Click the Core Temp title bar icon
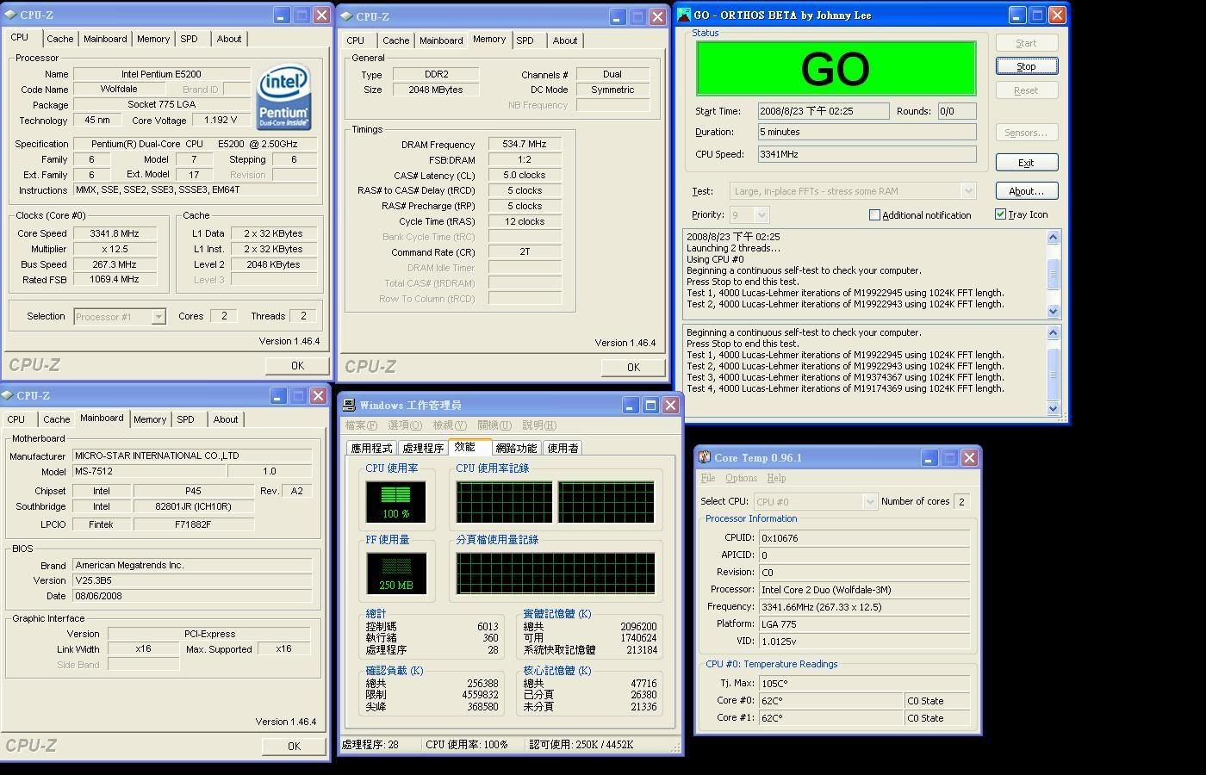This screenshot has width=1206, height=775. 705,457
